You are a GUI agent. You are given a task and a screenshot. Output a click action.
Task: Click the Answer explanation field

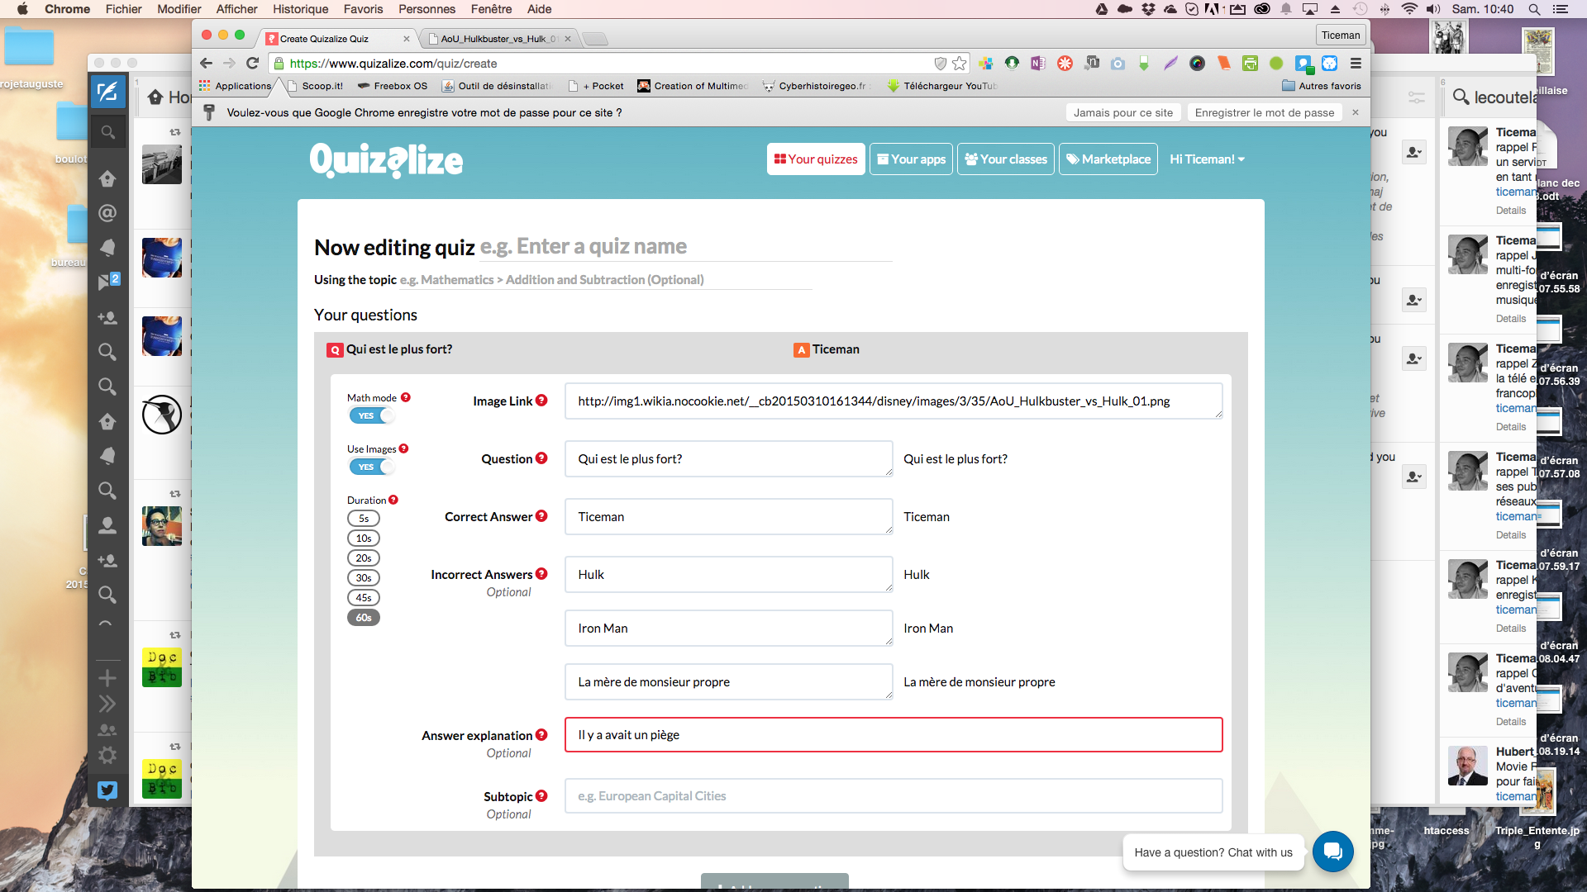click(x=893, y=735)
